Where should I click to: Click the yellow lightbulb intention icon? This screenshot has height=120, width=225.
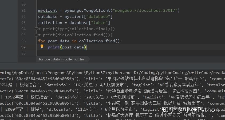click(x=42, y=46)
